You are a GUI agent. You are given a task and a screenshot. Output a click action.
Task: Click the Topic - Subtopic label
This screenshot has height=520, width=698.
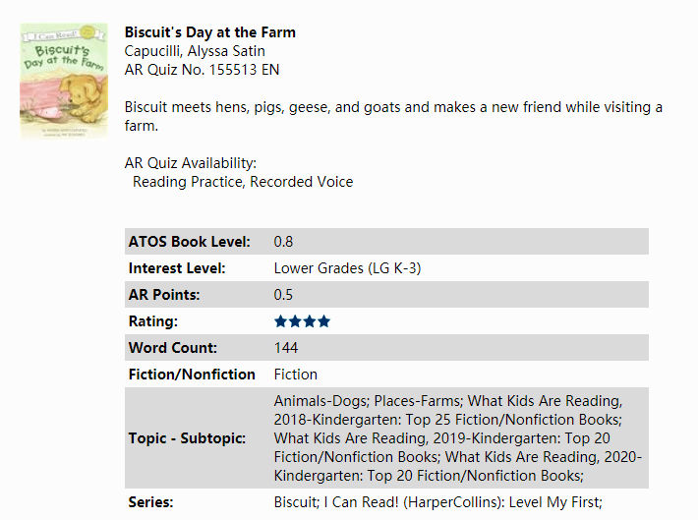(187, 438)
